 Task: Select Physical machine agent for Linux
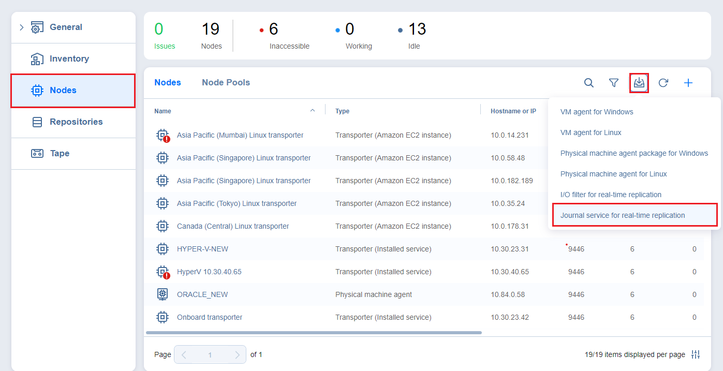click(x=613, y=174)
